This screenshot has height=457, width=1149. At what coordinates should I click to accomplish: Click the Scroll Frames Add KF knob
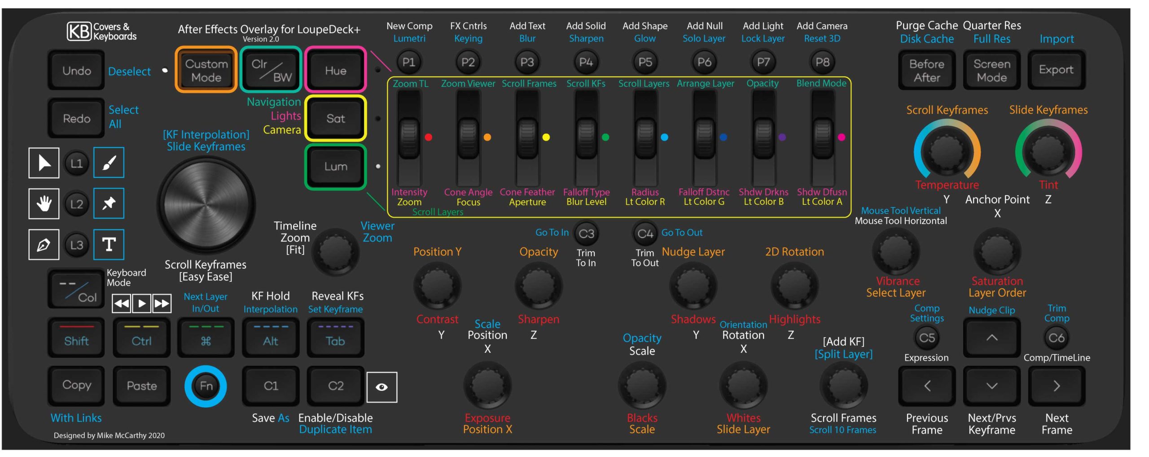(843, 385)
